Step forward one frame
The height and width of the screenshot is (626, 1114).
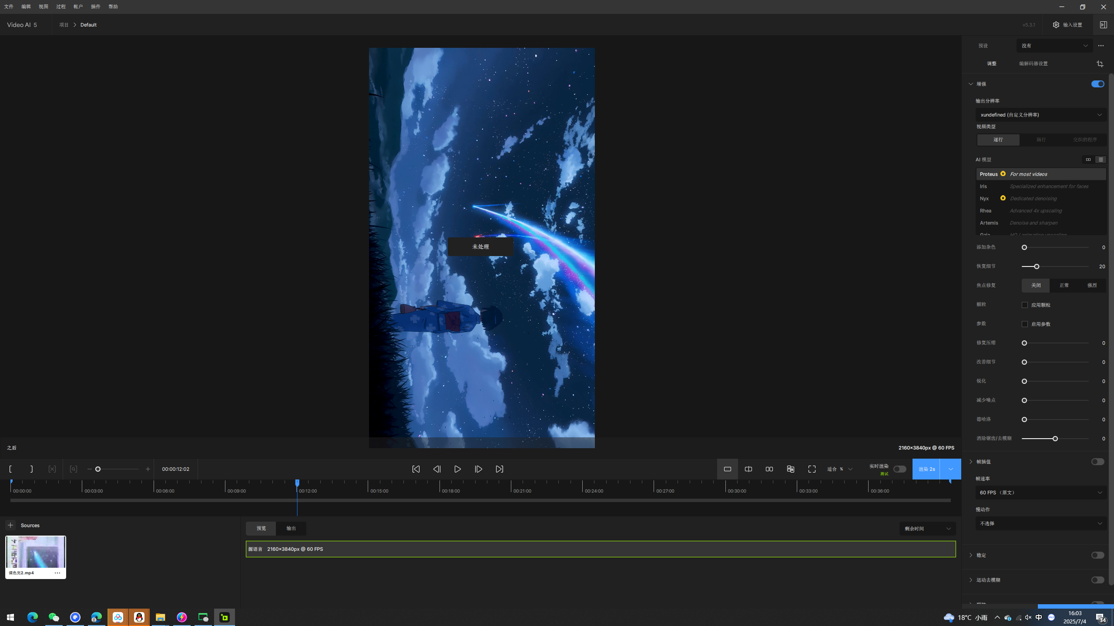(478, 469)
